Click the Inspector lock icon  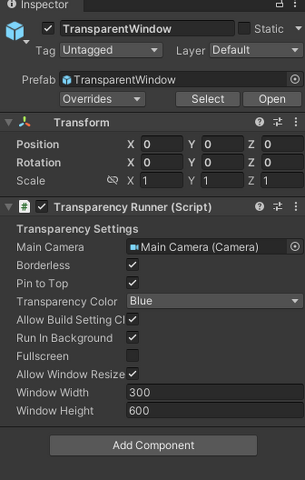(279, 4)
